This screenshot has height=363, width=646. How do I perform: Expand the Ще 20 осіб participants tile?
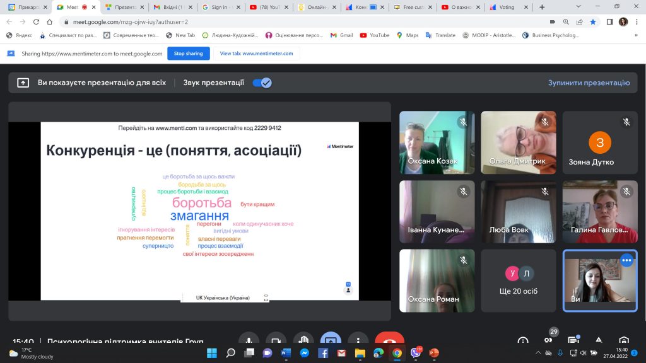[519, 280]
